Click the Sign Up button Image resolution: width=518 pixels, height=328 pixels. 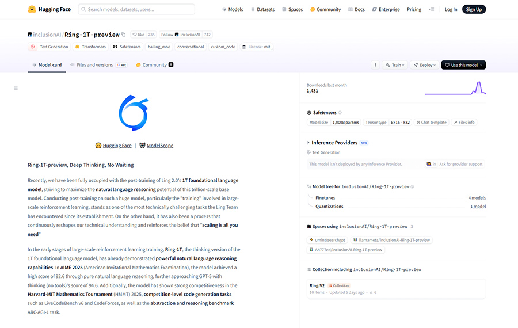point(474,9)
